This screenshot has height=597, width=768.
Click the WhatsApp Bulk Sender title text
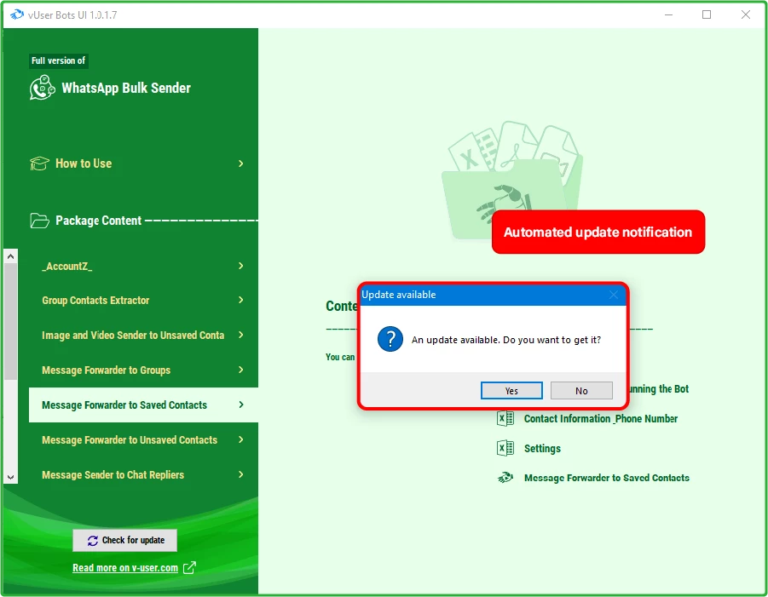[x=126, y=88]
